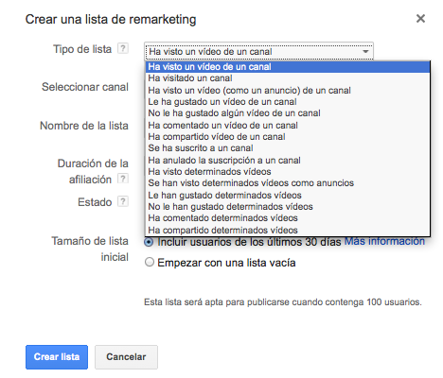This screenshot has height=378, width=443.
Task: Click the 'Crear lista' button
Action: 57,357
